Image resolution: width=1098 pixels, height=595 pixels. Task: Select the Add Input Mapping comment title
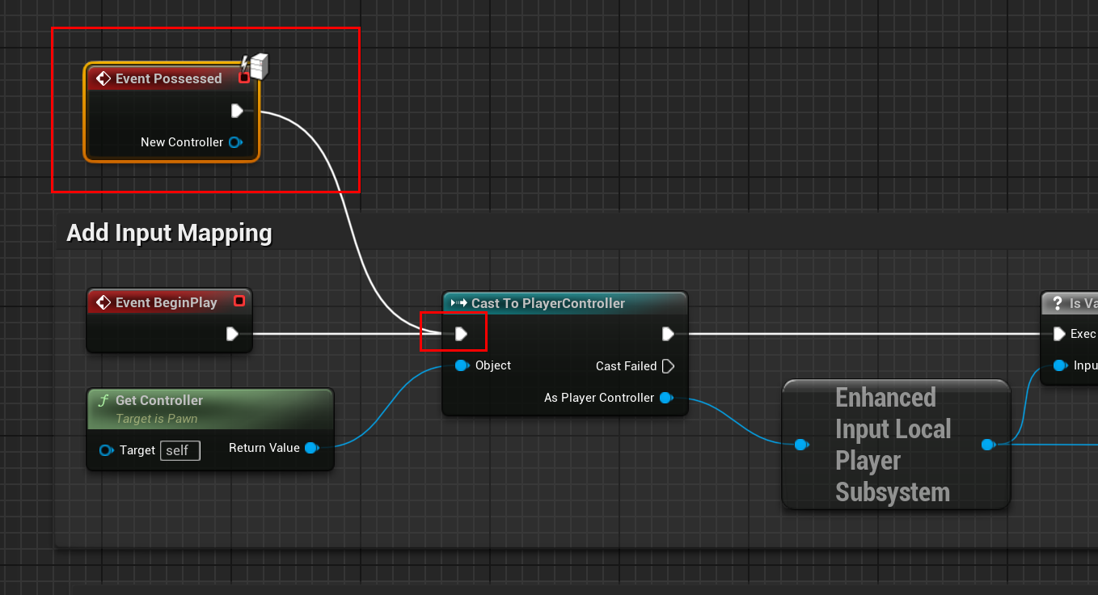click(x=169, y=233)
